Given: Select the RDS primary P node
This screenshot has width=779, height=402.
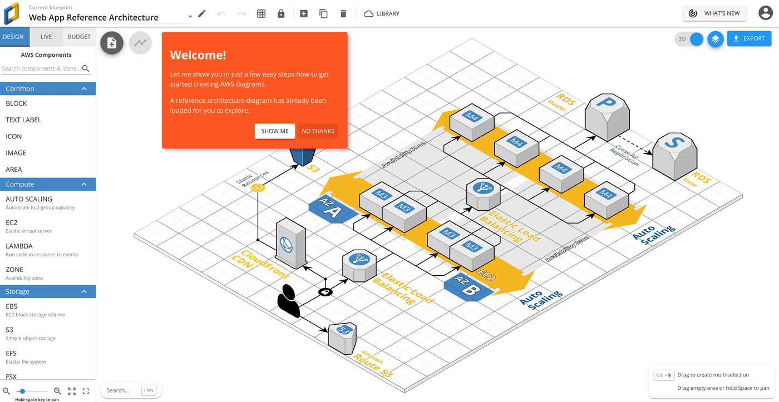Looking at the screenshot, I should pyautogui.click(x=607, y=116).
